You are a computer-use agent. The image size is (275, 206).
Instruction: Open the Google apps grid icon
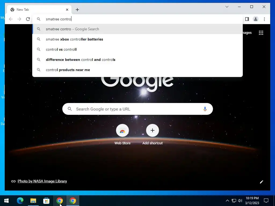tap(261, 33)
